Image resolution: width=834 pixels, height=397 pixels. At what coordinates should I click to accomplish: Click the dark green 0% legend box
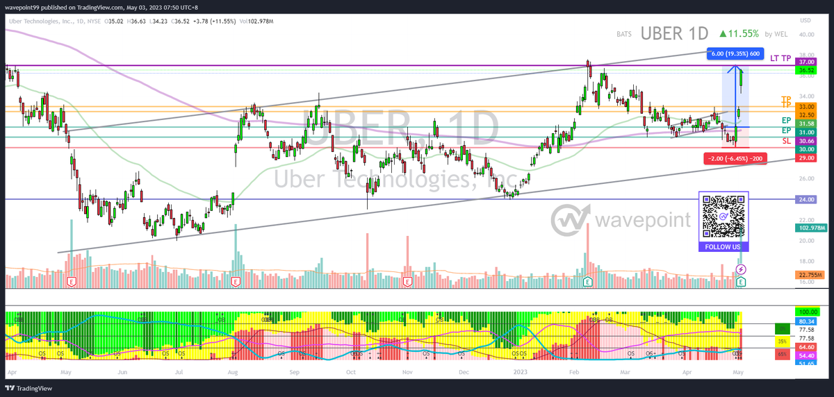(x=783, y=328)
